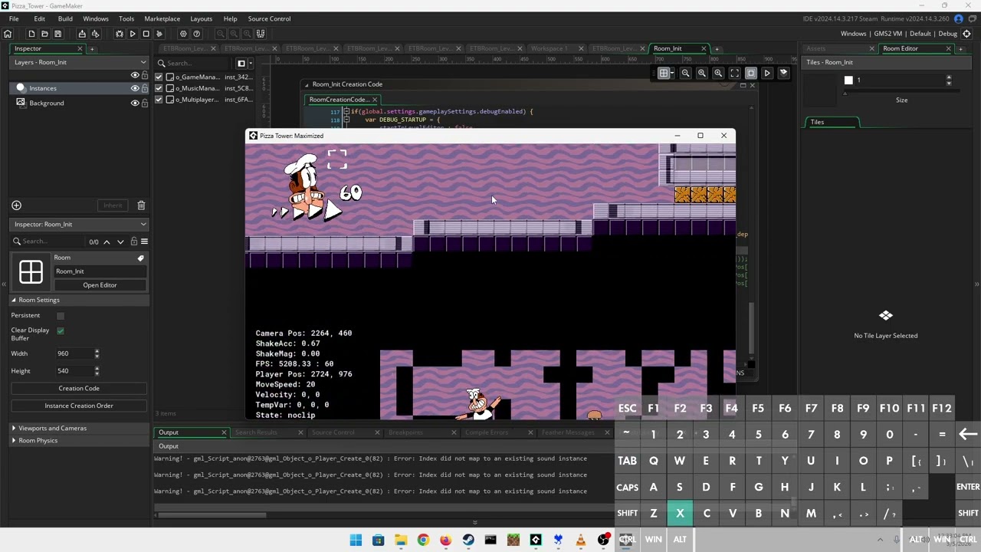Click the white tile color swatch

[x=848, y=80]
